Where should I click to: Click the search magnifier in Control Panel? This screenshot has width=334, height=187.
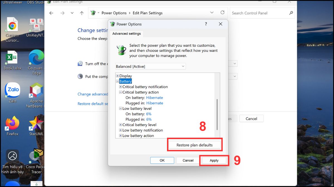point(291,13)
